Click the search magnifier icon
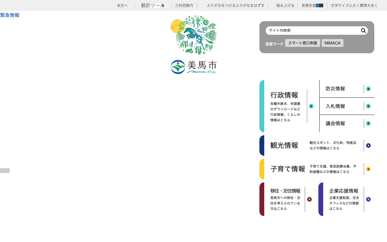387x242 pixels. click(363, 31)
